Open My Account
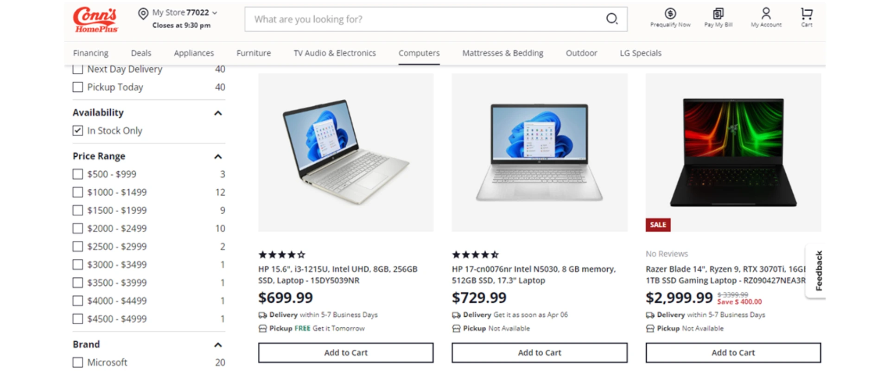 coord(766,13)
